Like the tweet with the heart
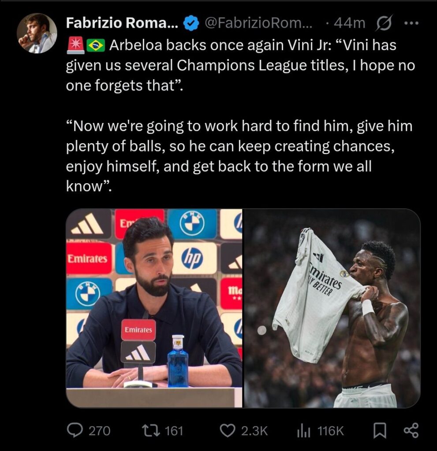This screenshot has width=437, height=451. click(228, 430)
